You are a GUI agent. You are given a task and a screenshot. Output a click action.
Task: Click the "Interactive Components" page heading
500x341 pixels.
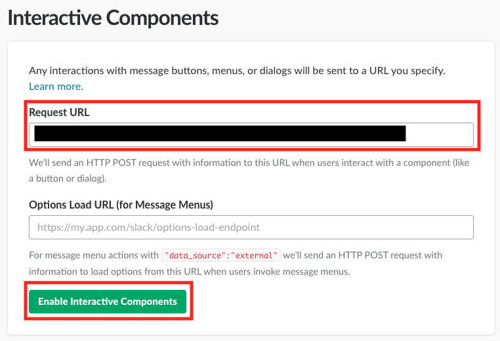click(x=112, y=18)
